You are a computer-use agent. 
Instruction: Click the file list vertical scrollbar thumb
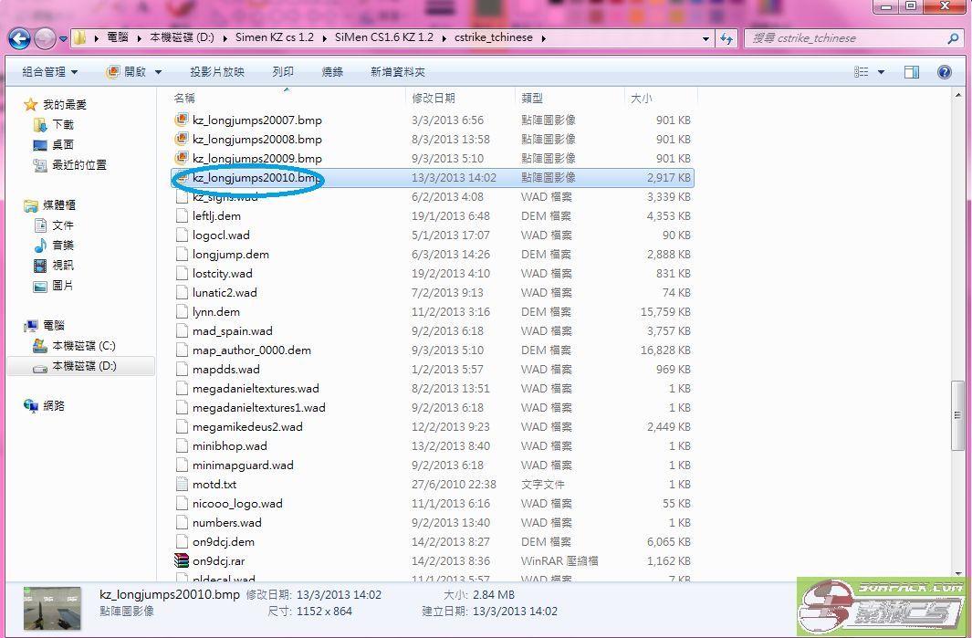point(956,415)
